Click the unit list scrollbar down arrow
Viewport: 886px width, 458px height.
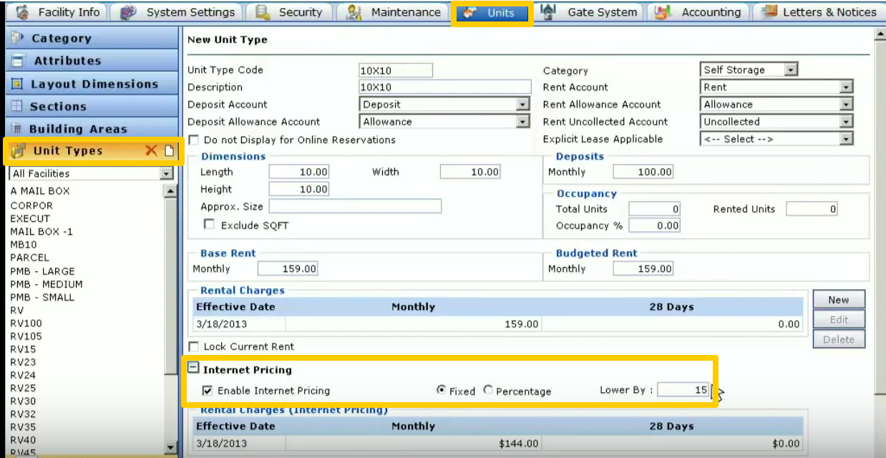click(x=170, y=447)
